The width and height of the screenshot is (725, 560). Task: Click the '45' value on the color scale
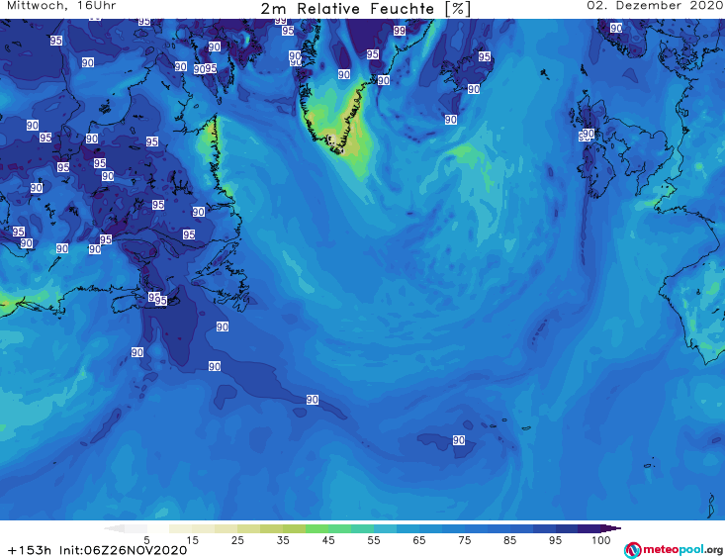point(328,540)
